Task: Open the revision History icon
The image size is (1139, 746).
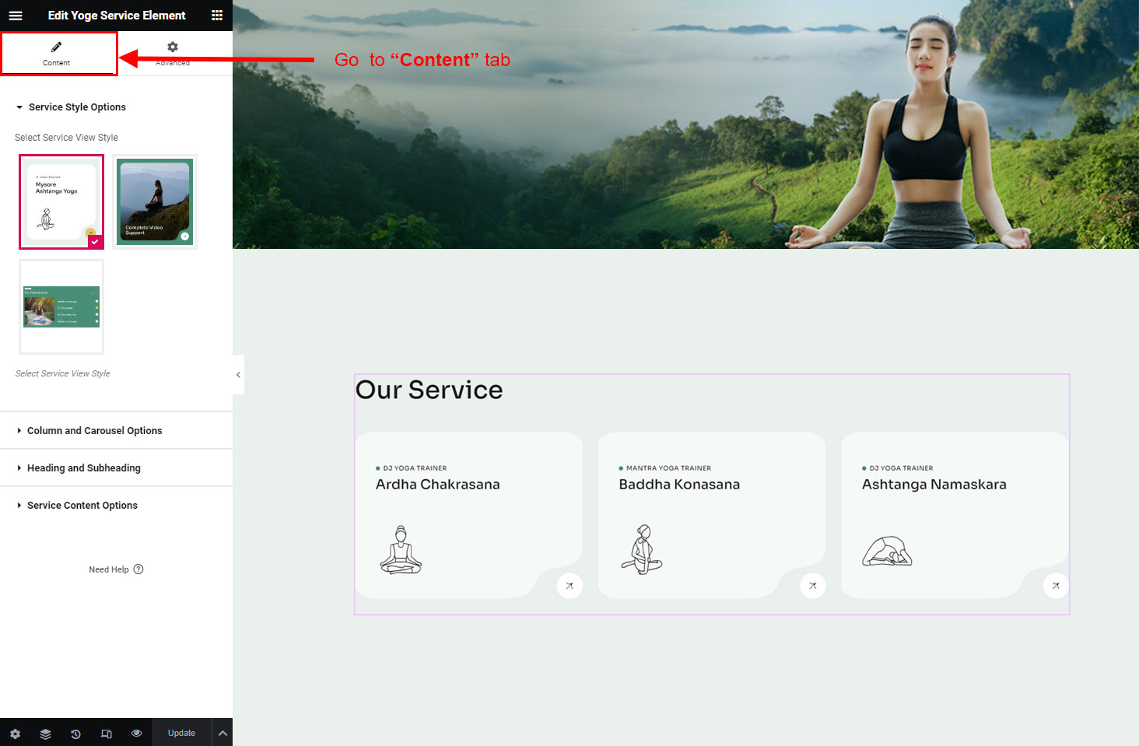Action: [x=75, y=734]
